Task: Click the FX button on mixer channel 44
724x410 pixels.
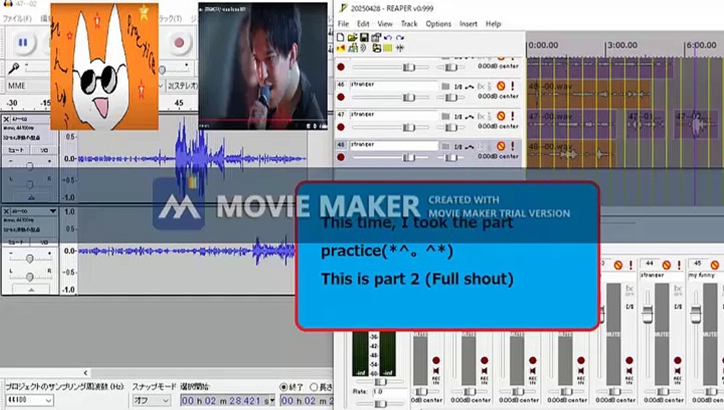Action: [678, 289]
